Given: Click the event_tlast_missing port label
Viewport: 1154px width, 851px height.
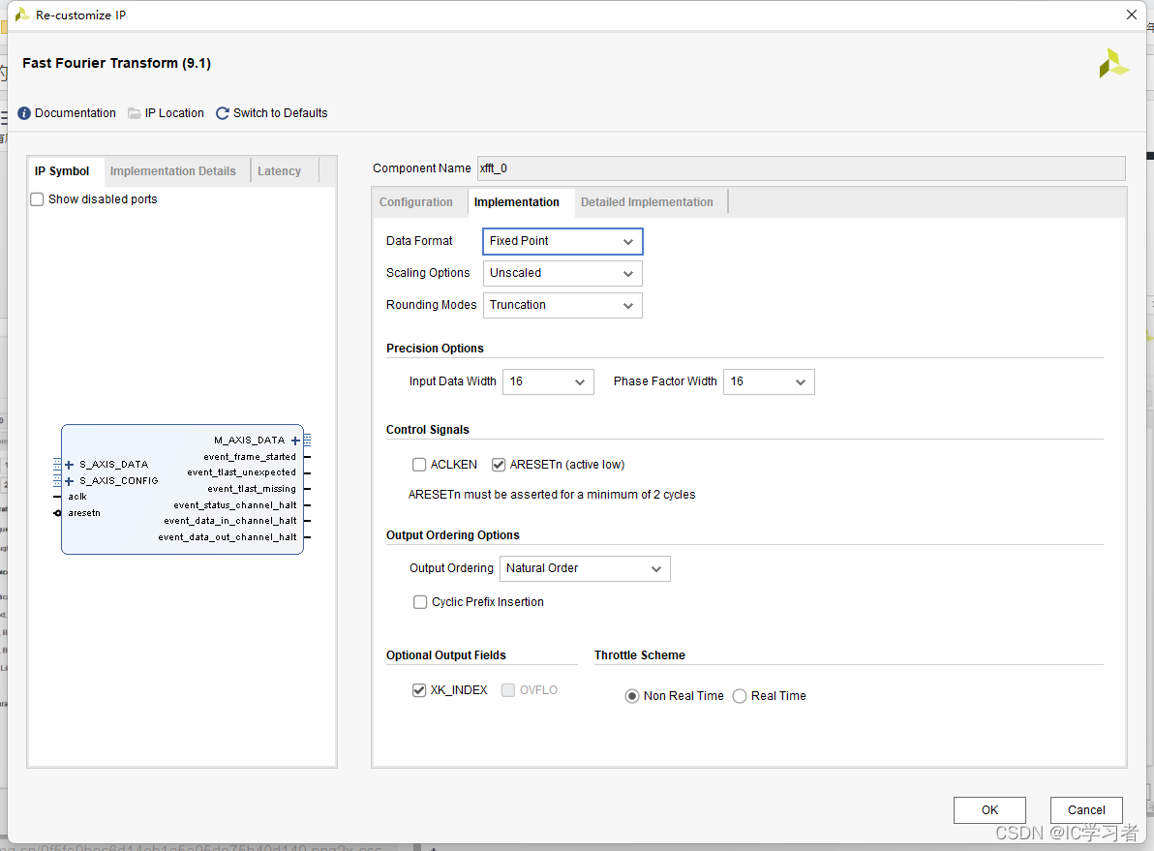Looking at the screenshot, I should (252, 489).
